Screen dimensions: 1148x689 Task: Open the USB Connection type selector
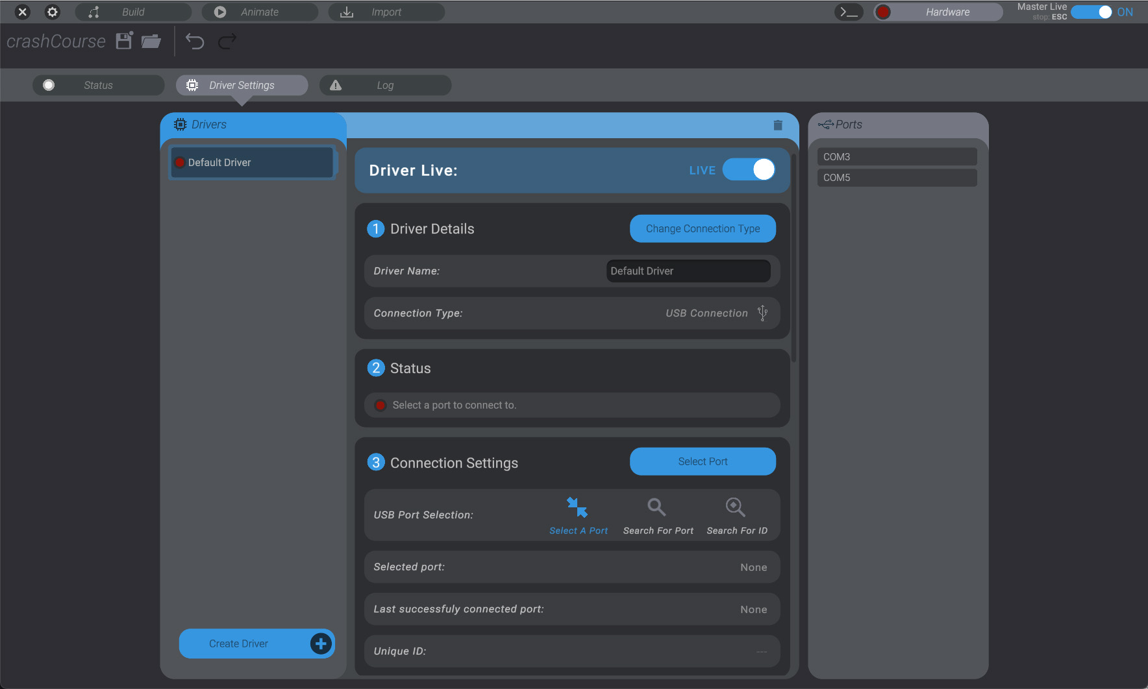762,313
